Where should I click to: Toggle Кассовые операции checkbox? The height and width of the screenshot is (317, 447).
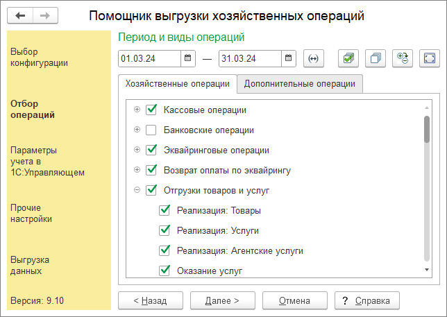click(151, 110)
